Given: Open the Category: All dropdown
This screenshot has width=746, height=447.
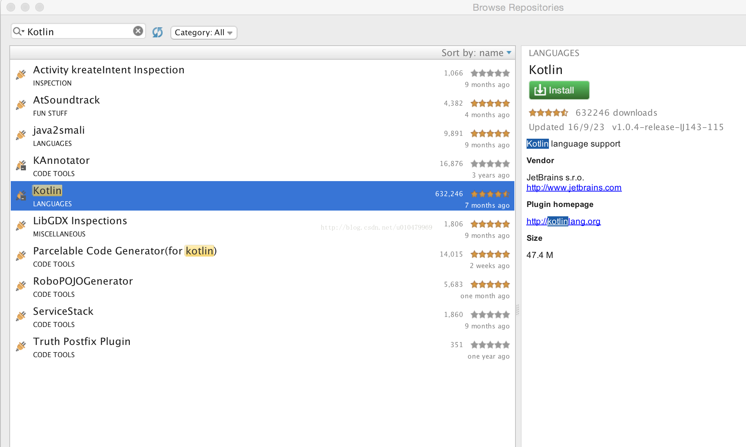Looking at the screenshot, I should 204,32.
